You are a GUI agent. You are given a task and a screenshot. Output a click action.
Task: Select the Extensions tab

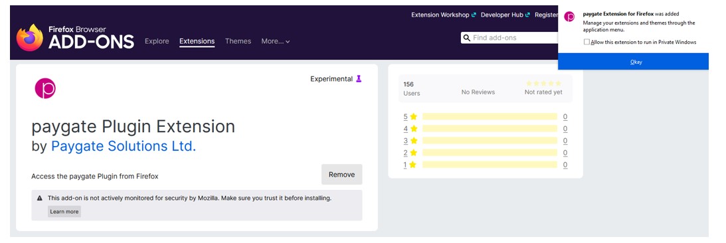[197, 41]
